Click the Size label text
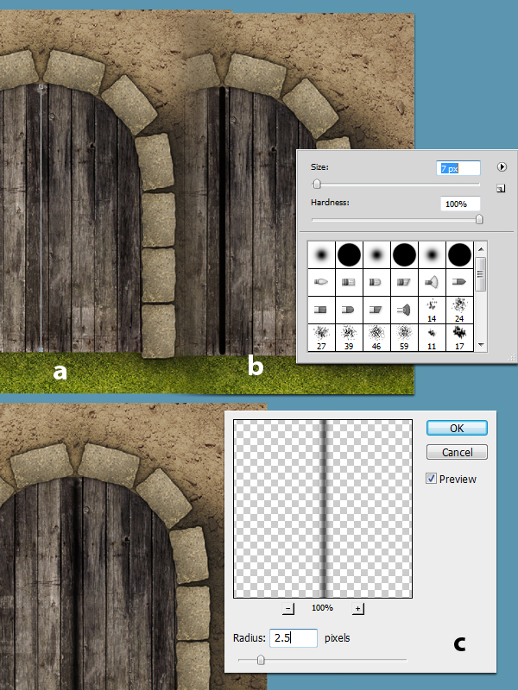This screenshot has height=690, width=518. [x=319, y=167]
